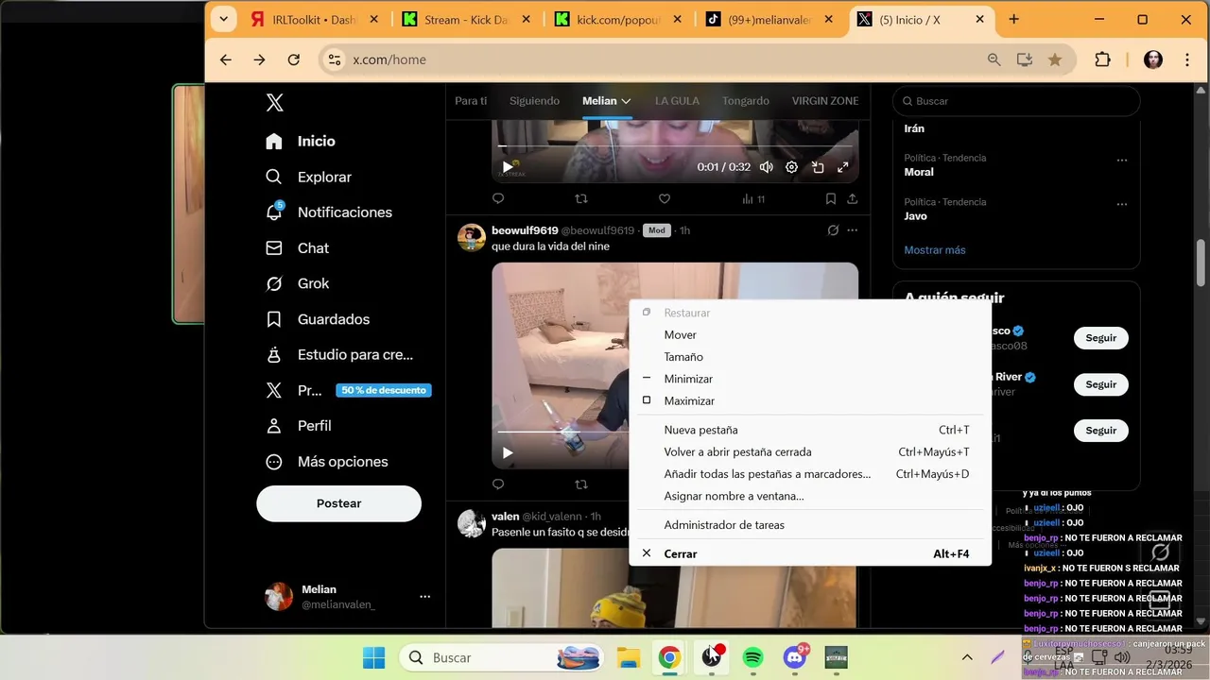Screen dimensions: 1210x680
Task: Switch to Siguiendo timeline tab
Action: [x=534, y=101]
